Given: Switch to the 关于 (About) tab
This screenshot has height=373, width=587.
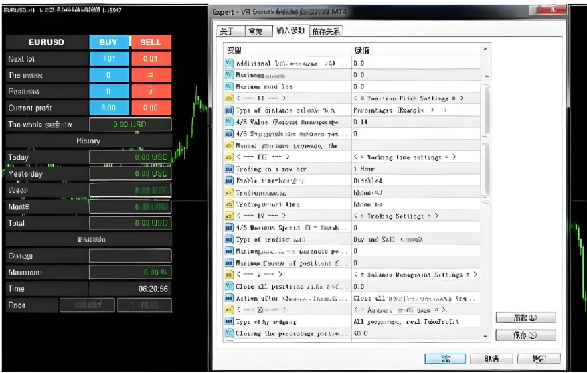Looking at the screenshot, I should 227,31.
